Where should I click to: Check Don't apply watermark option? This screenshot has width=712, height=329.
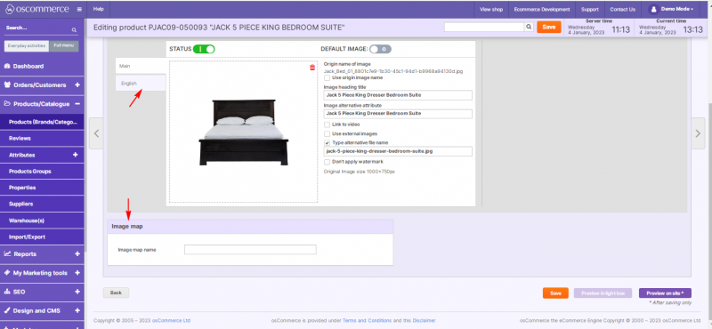tap(327, 162)
